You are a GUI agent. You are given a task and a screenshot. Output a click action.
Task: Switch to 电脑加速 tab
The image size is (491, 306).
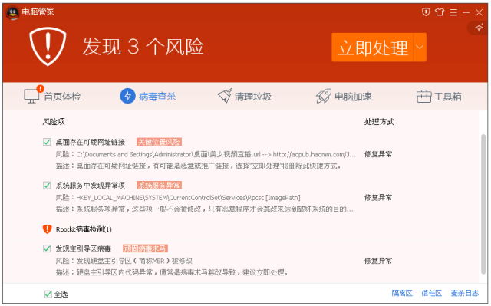coord(344,97)
